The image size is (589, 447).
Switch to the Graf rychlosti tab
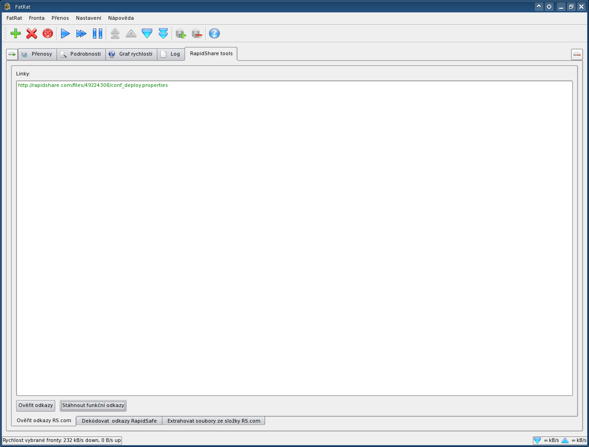point(132,54)
